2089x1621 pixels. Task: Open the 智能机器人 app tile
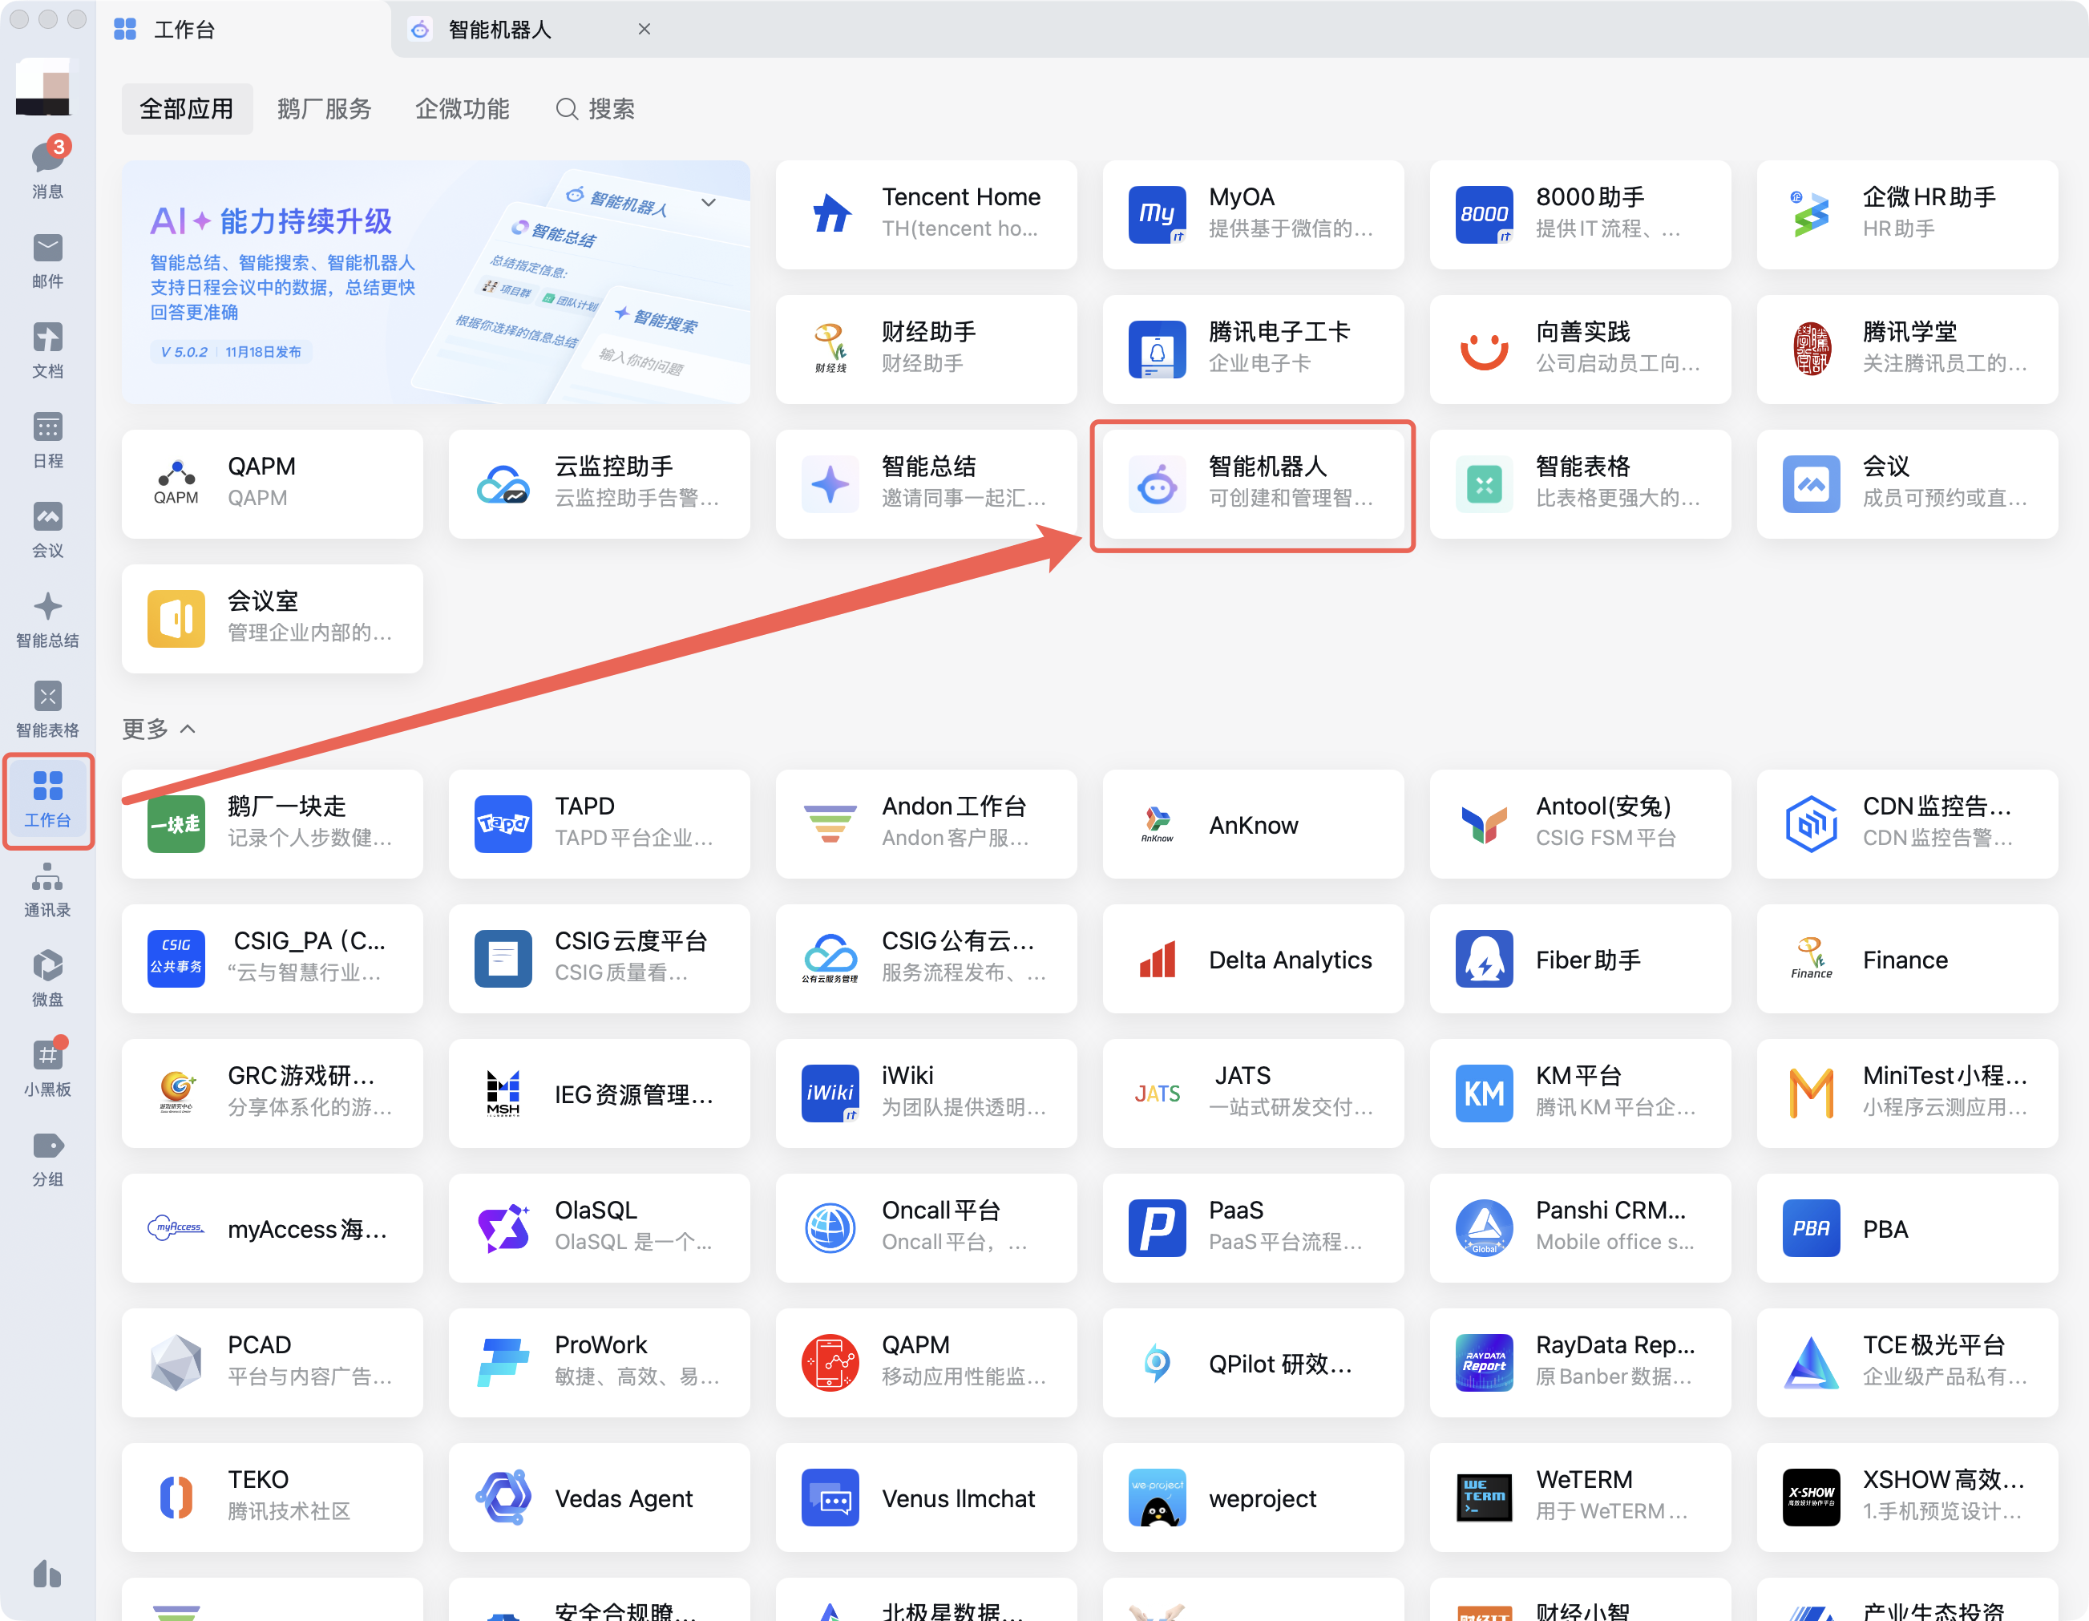1252,484
